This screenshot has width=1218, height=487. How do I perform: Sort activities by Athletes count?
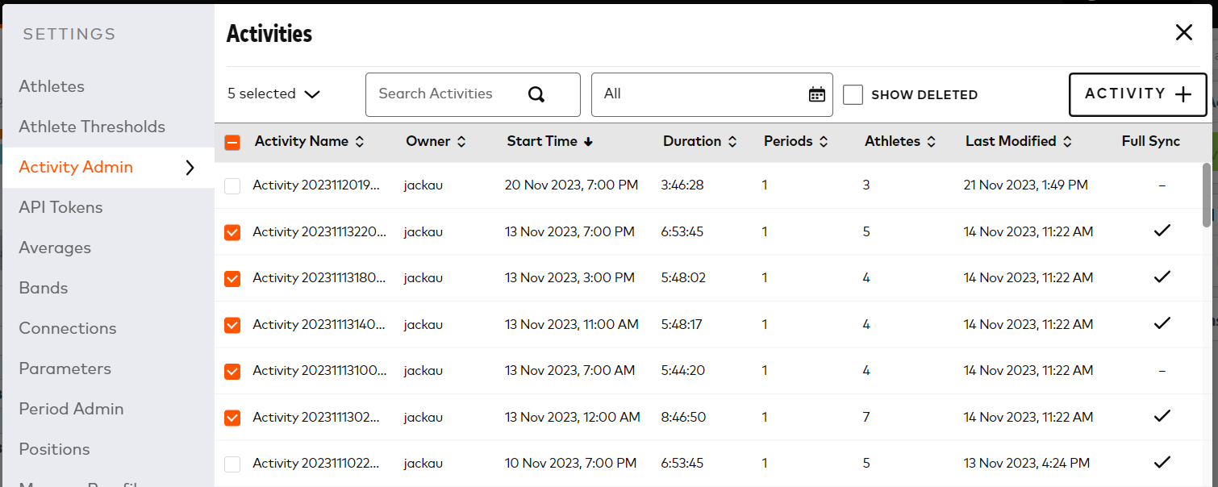point(932,140)
